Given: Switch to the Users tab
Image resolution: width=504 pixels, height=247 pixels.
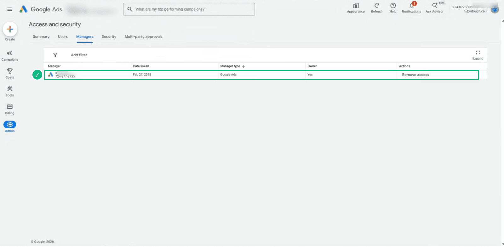Looking at the screenshot, I should point(63,37).
